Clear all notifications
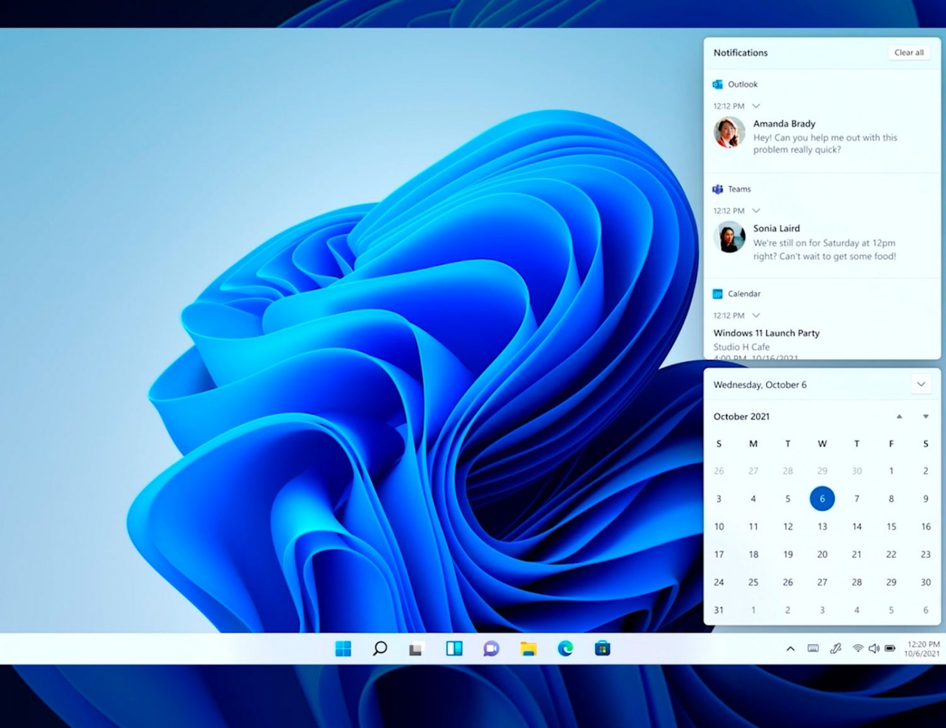The width and height of the screenshot is (946, 728). tap(909, 53)
